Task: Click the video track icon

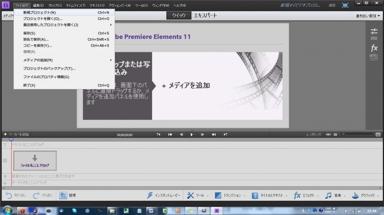Action: 5,160
